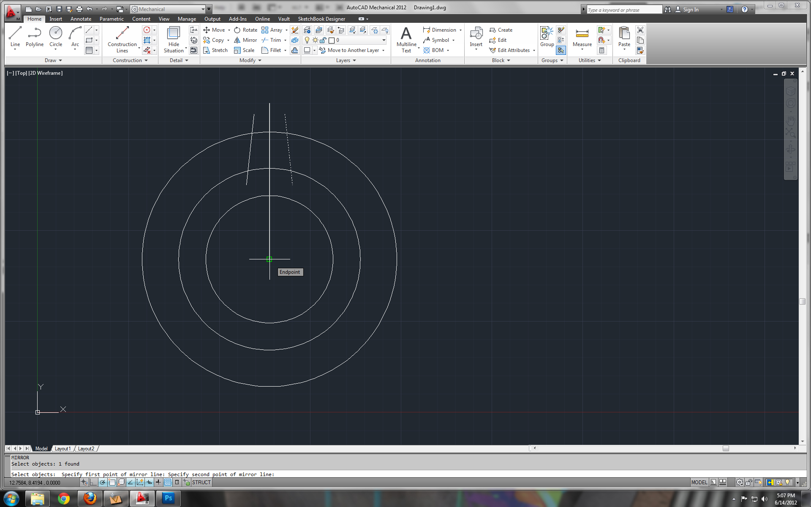Select the Multiline Text tool
The height and width of the screenshot is (507, 811).
tap(406, 39)
